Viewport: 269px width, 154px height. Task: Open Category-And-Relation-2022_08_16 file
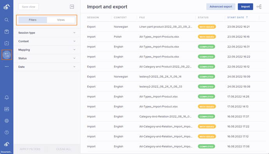click(165, 117)
